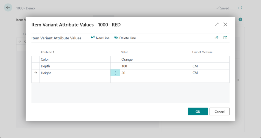Select the Color attribute cell
The image size is (261, 138).
click(74, 59)
